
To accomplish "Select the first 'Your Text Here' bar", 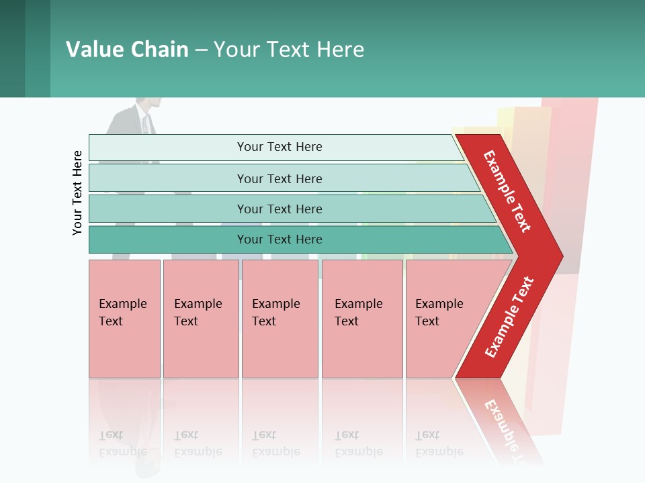I will point(279,147).
